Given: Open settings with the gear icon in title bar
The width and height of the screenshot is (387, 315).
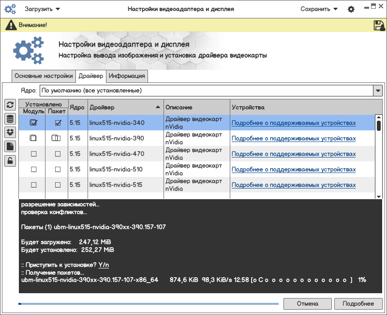Looking at the screenshot, I should [x=351, y=9].
